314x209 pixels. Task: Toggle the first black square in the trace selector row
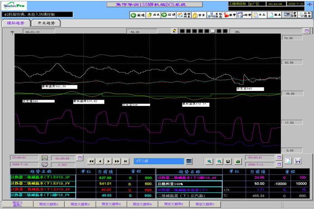[181, 32]
